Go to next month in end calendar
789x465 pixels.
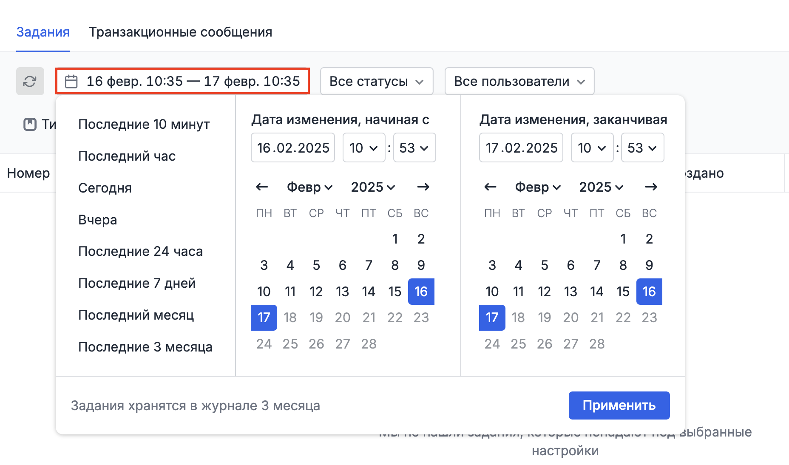click(x=651, y=187)
